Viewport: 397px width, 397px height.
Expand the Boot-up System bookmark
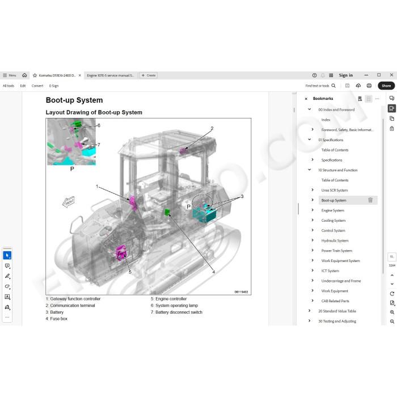312,200
